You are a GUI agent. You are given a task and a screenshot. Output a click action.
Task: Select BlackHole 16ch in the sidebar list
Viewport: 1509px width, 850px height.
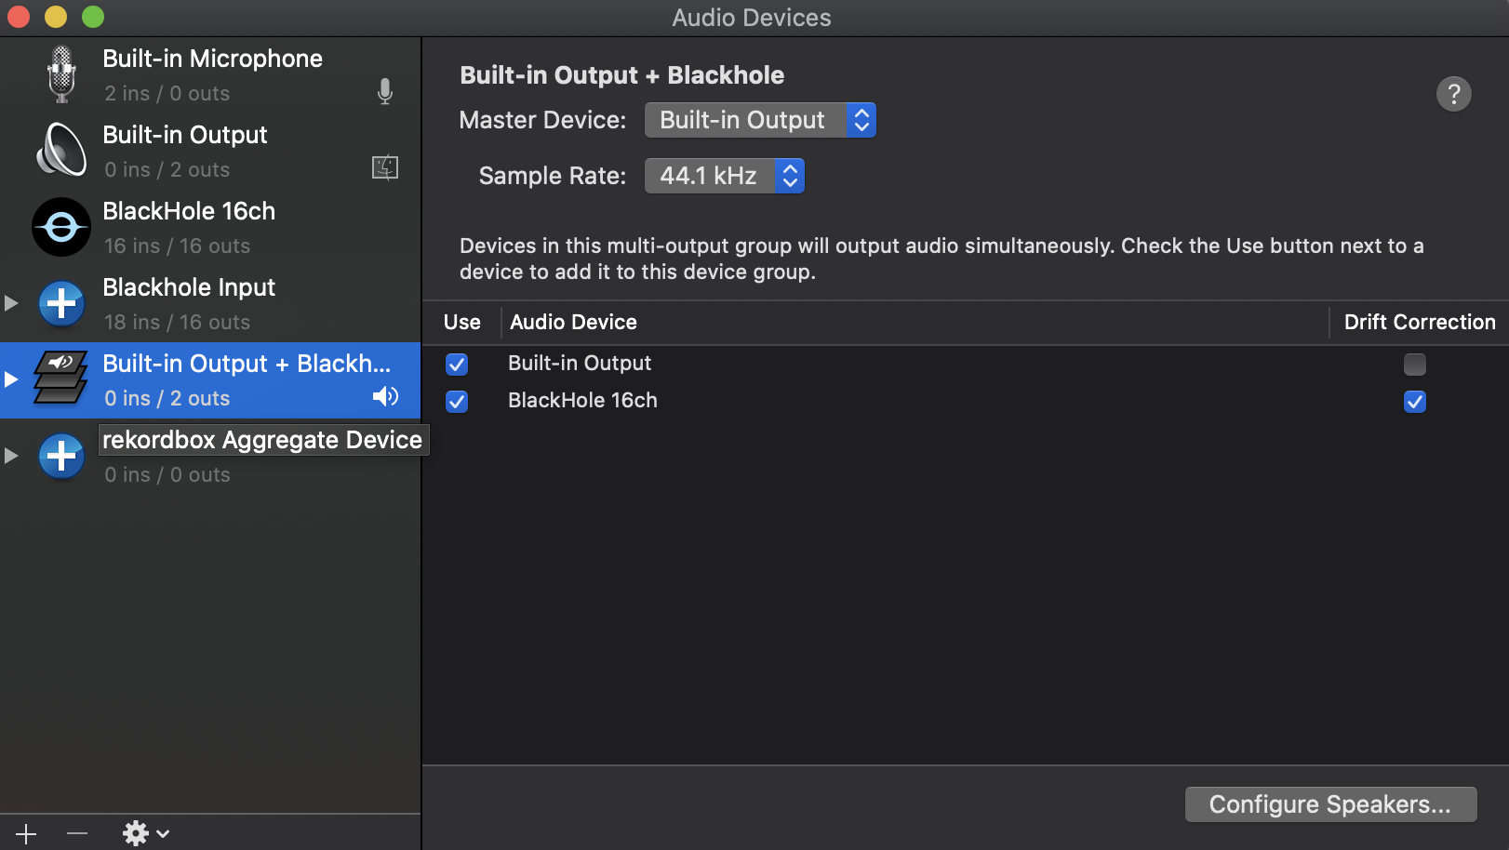[210, 228]
